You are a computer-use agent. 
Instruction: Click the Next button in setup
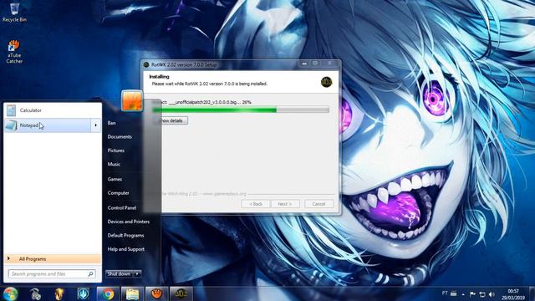coord(285,204)
